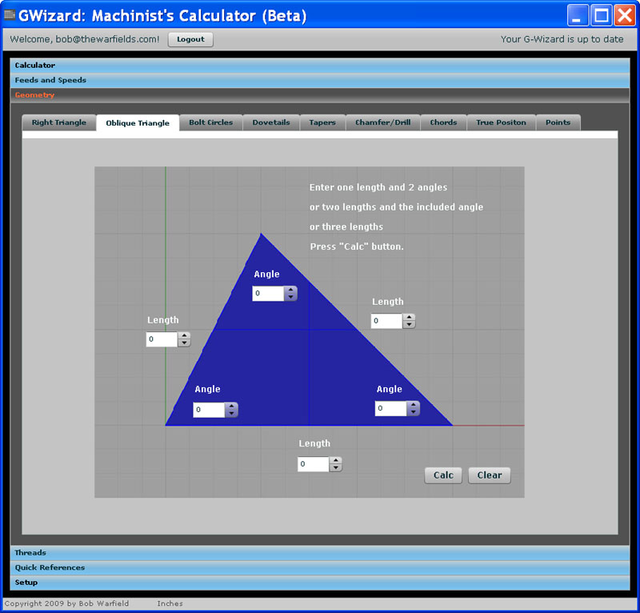The image size is (640, 613).
Task: Click the bottom-right Angle input field
Action: click(390, 408)
